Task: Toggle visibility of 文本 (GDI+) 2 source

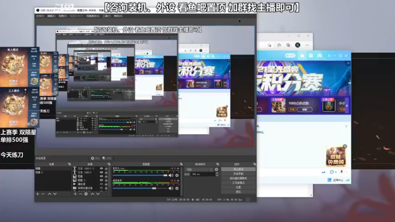Action: click(102, 168)
